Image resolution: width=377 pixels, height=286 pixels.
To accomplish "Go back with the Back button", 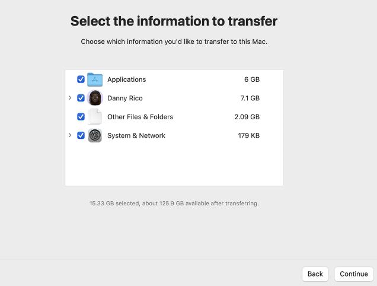I will point(315,274).
